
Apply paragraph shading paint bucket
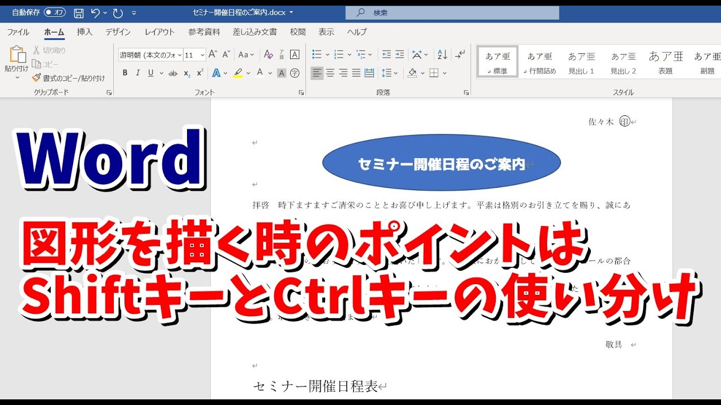pos(412,73)
